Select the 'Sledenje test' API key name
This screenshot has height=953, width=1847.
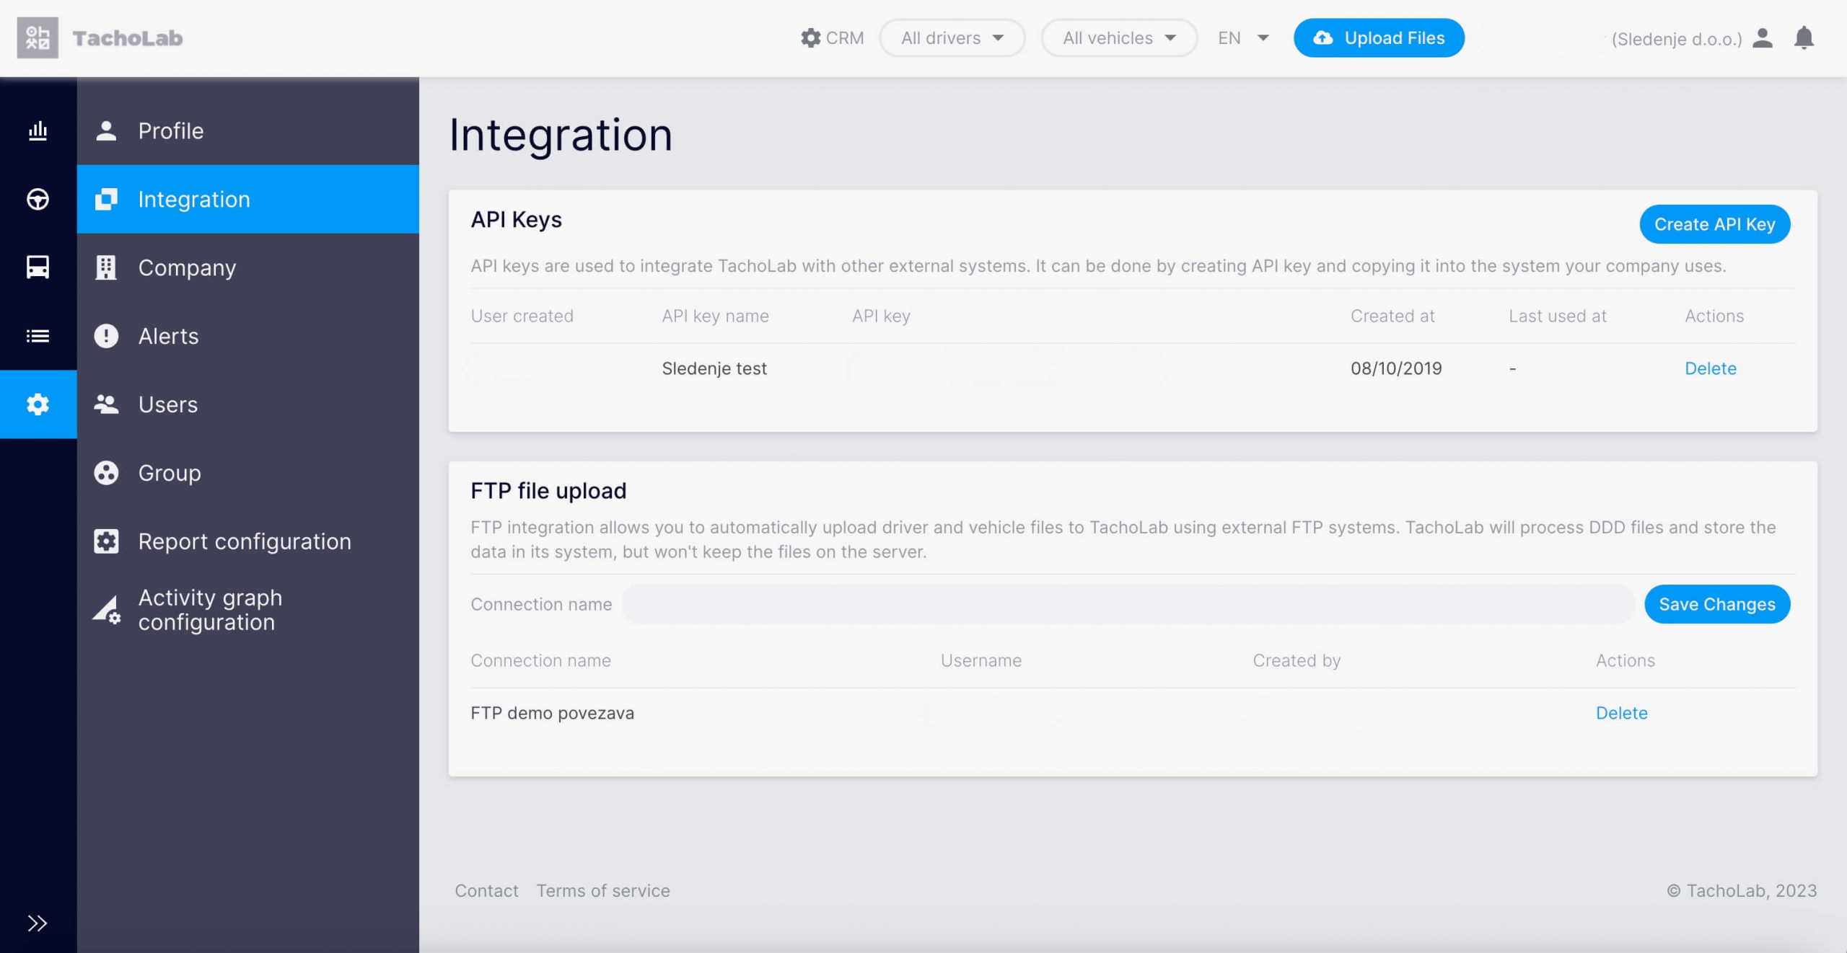coord(714,368)
